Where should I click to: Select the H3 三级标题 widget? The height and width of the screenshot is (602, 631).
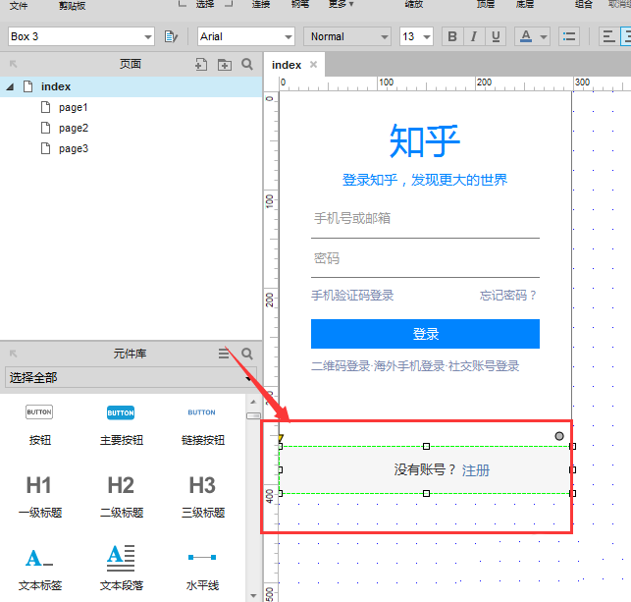pyautogui.click(x=202, y=496)
